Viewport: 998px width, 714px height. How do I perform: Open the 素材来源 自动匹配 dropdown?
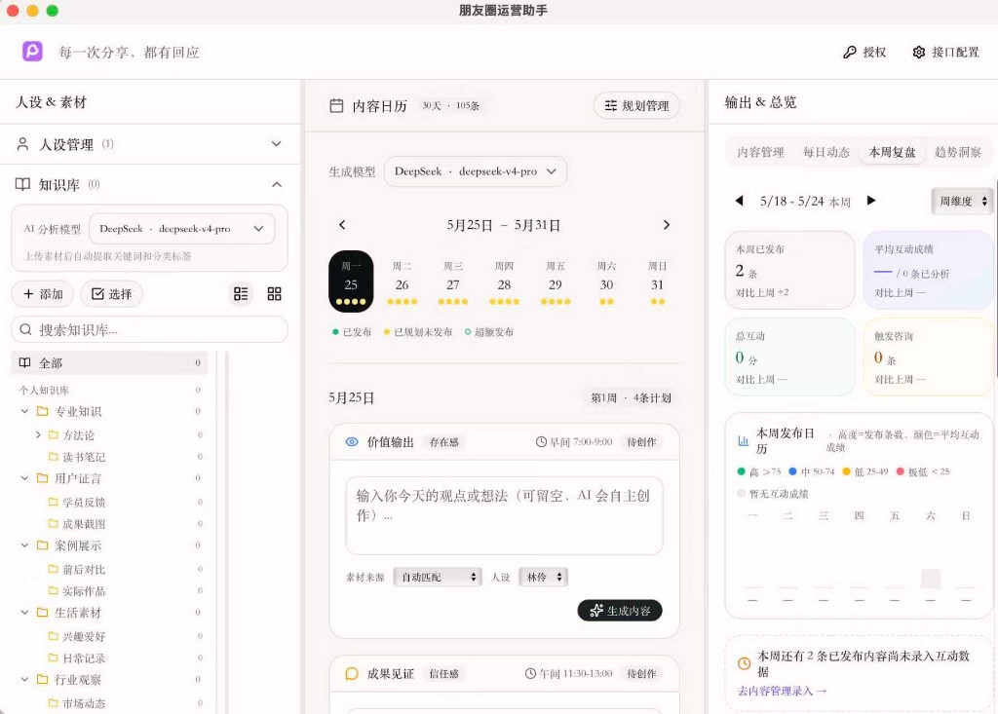point(438,577)
